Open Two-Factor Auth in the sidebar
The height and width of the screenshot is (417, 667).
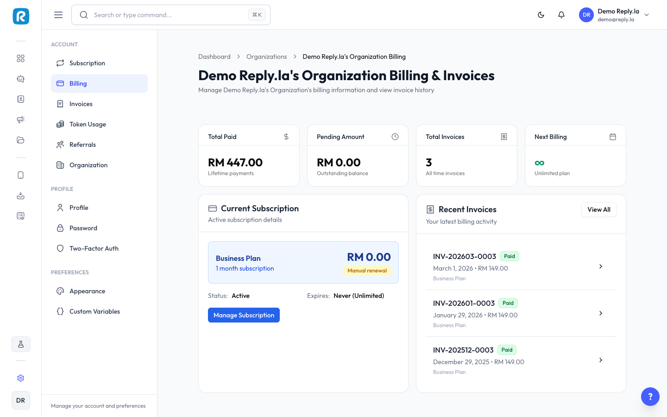[99, 248]
